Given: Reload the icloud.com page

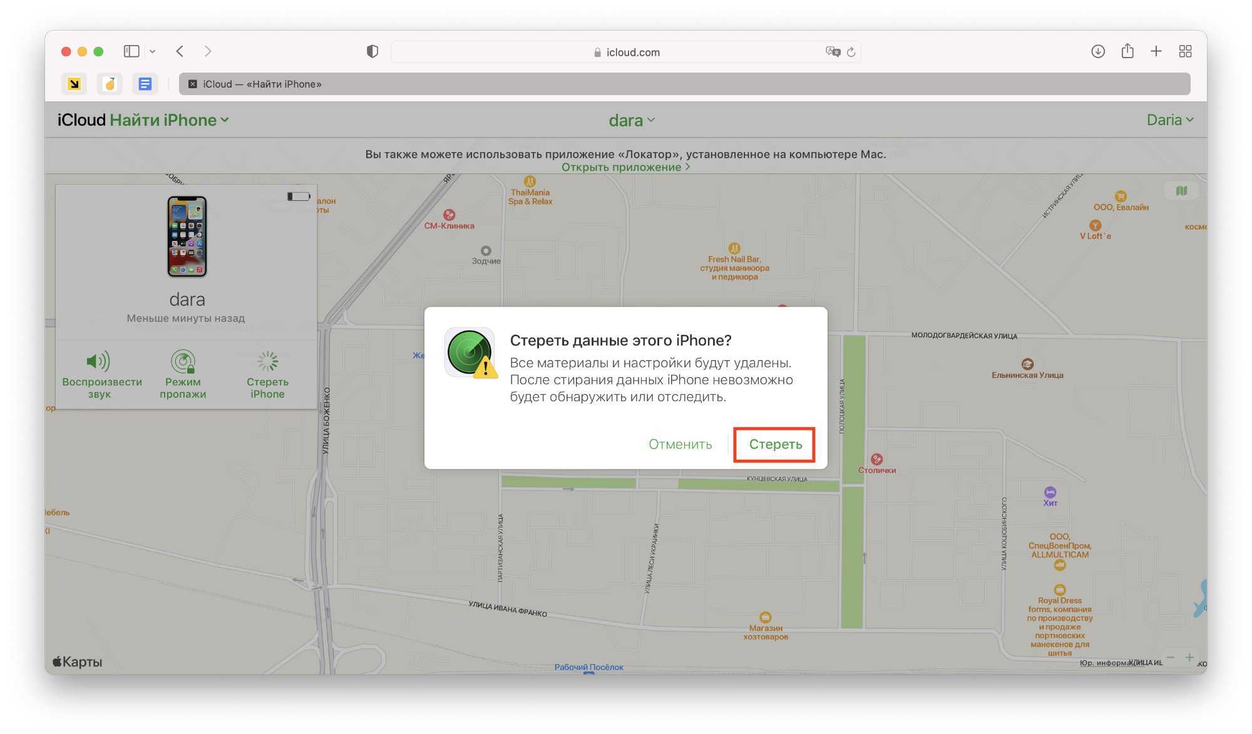Looking at the screenshot, I should point(851,52).
